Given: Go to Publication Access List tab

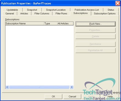Looking at the screenshot, I should pos(87,10).
